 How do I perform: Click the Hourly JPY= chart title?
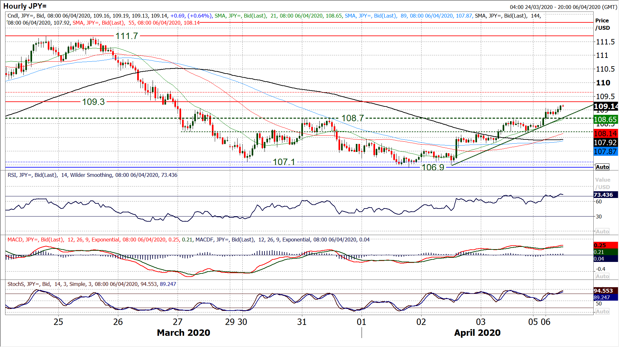(x=25, y=6)
